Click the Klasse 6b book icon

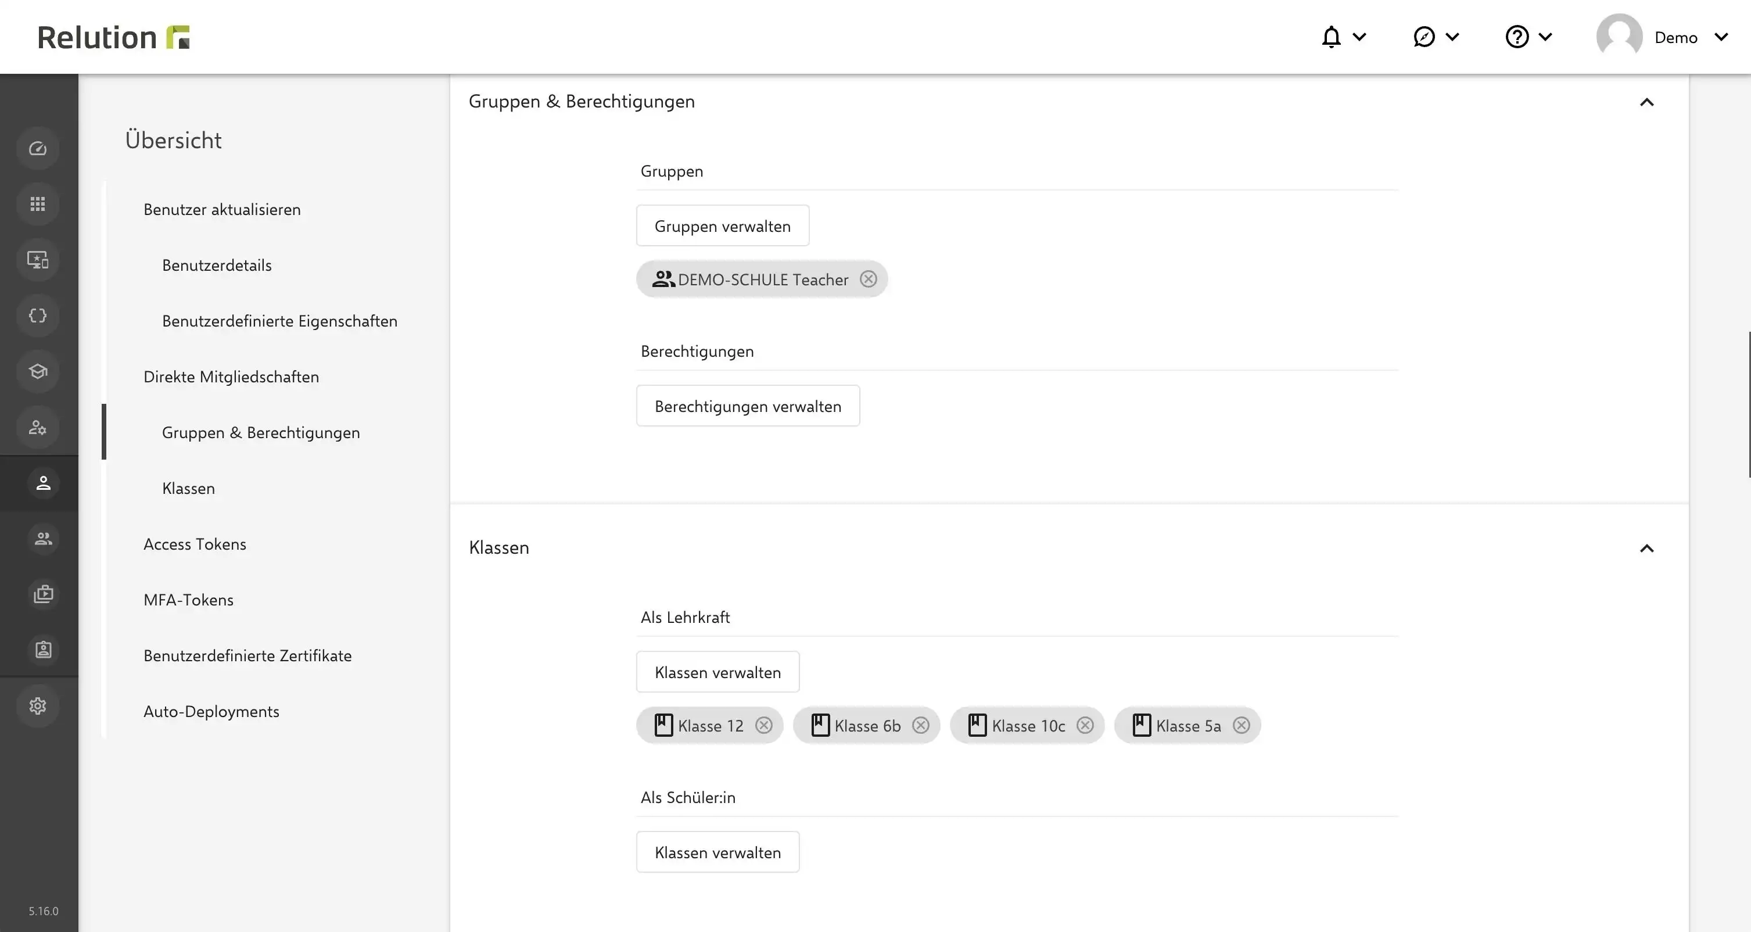click(x=820, y=725)
